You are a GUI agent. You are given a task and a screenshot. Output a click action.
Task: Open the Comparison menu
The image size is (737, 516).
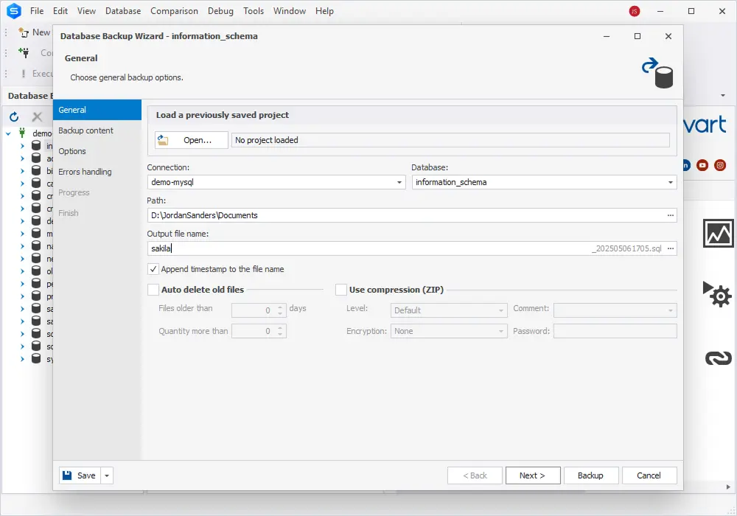(174, 11)
